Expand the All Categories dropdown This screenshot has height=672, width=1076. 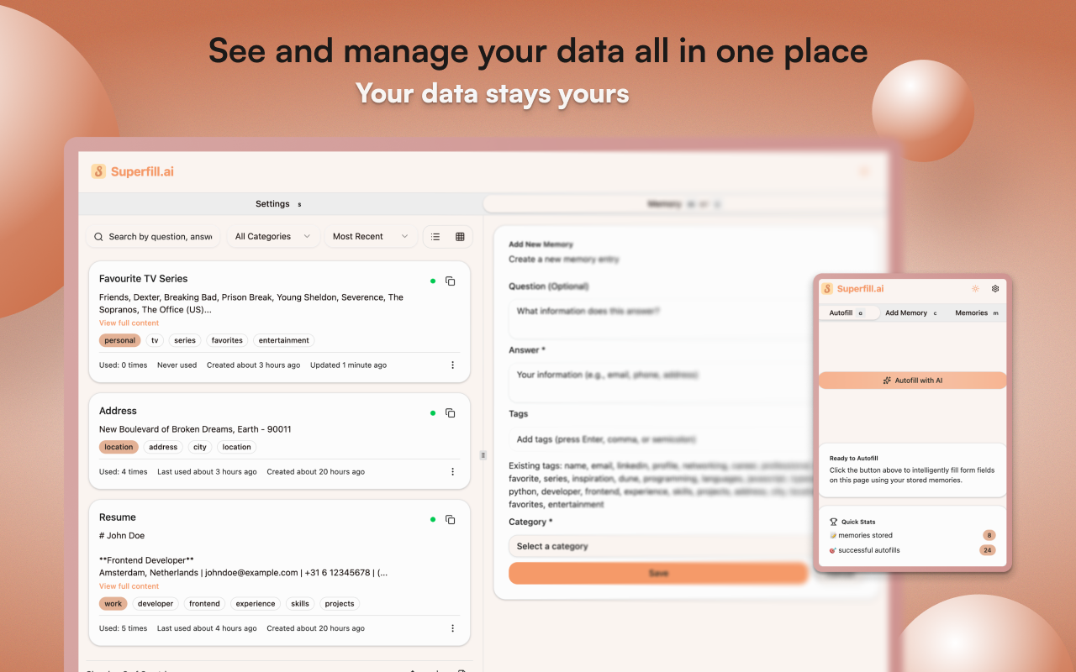pyautogui.click(x=272, y=237)
